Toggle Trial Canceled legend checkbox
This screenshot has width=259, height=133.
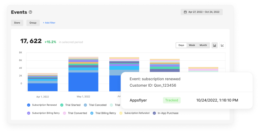pyautogui.click(x=86, y=105)
